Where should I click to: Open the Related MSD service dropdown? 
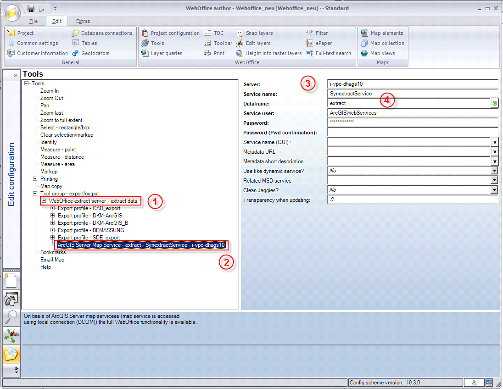pos(494,180)
